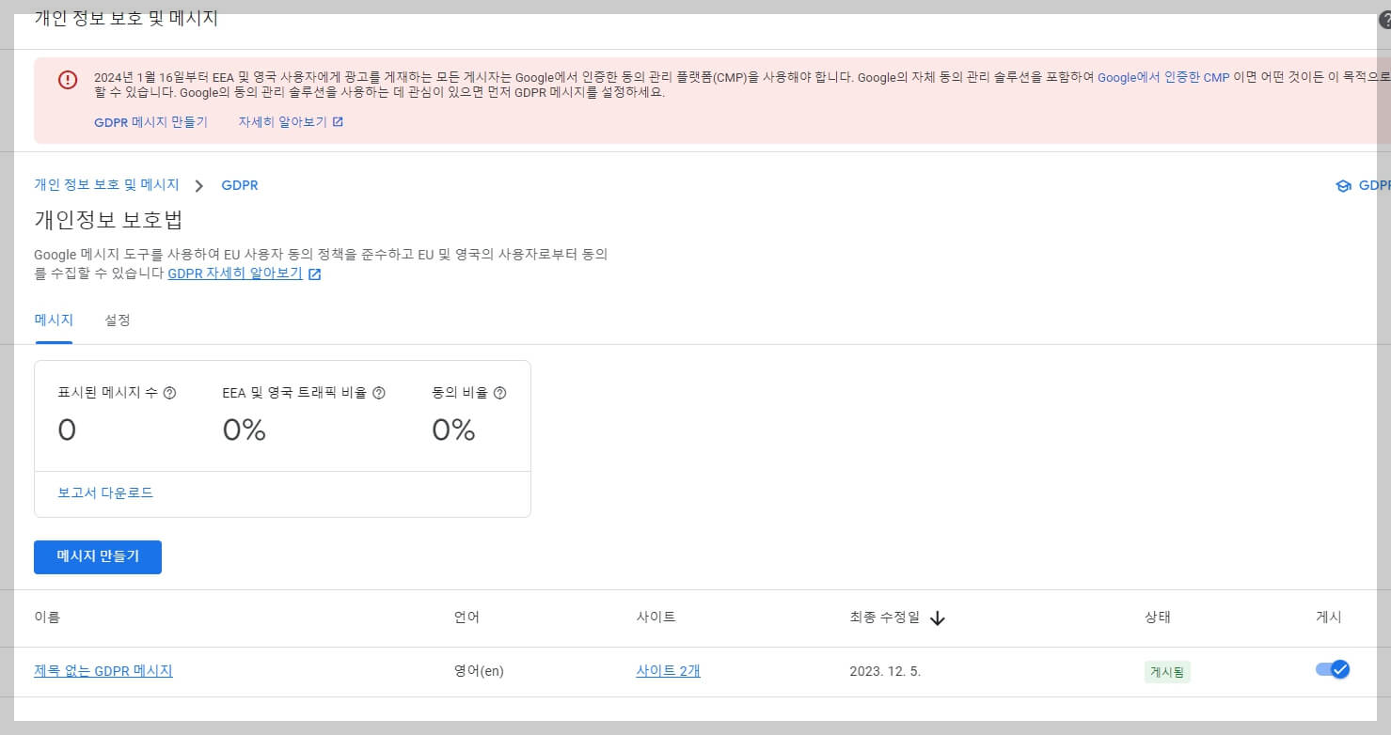The height and width of the screenshot is (735, 1391).
Task: Click help icon next to 표시된 메시지 수
Action: pyautogui.click(x=171, y=393)
